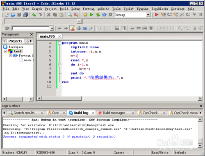Fold the program main code block
The width and height of the screenshot is (205, 156).
[59, 43]
